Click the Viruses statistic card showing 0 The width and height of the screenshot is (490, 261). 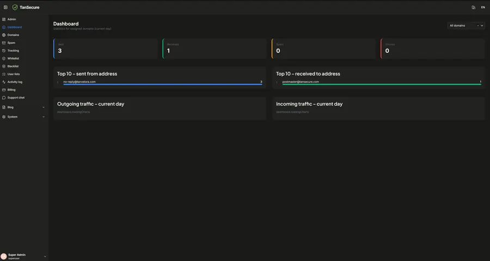click(x=433, y=48)
